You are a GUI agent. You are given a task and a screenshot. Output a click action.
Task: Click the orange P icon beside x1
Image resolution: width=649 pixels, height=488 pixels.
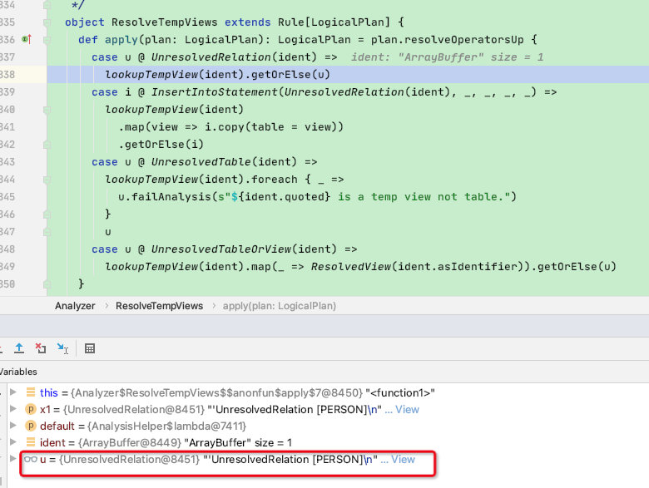click(x=31, y=409)
